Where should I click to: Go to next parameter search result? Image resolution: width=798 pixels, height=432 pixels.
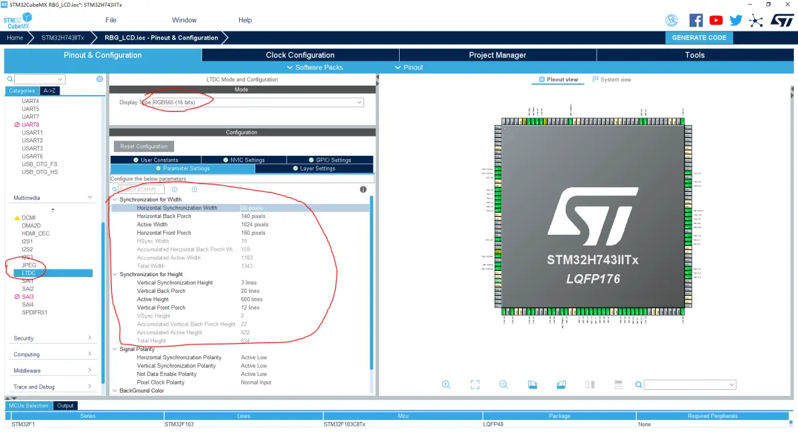coord(194,189)
